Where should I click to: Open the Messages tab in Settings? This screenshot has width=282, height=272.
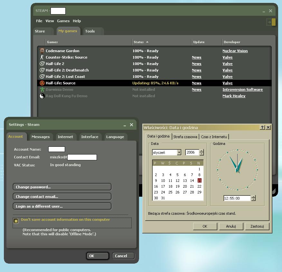point(41,137)
